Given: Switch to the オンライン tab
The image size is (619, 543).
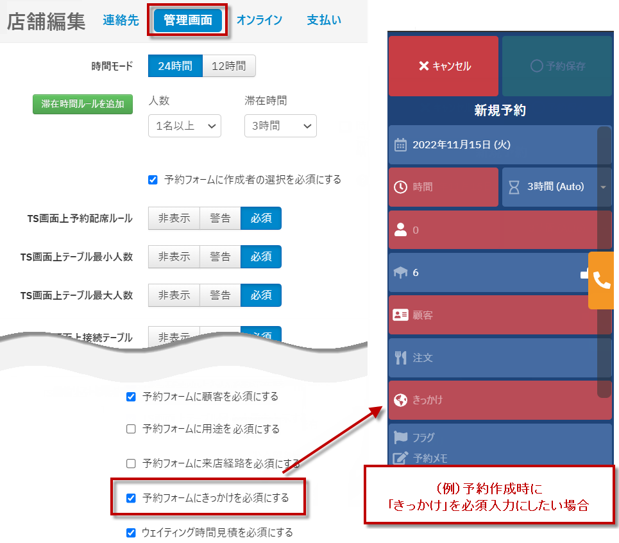Looking at the screenshot, I should (259, 20).
